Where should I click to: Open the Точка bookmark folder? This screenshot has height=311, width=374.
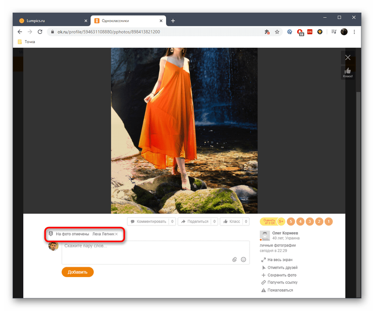click(x=26, y=42)
